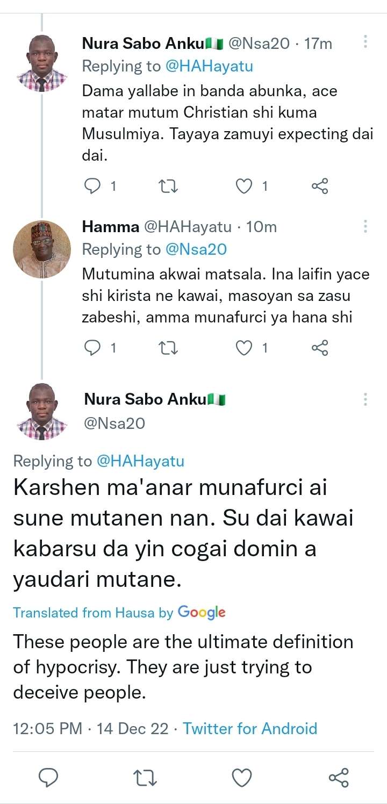Retweet Hamma's reply
Image resolution: width=387 pixels, height=804 pixels.
(x=170, y=348)
